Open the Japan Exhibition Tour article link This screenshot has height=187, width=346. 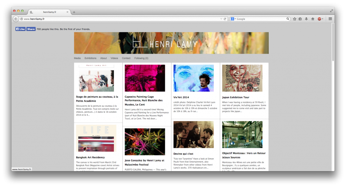click(236, 97)
